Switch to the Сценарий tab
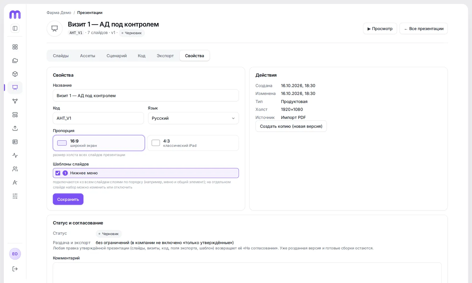The image size is (472, 283). pyautogui.click(x=117, y=56)
